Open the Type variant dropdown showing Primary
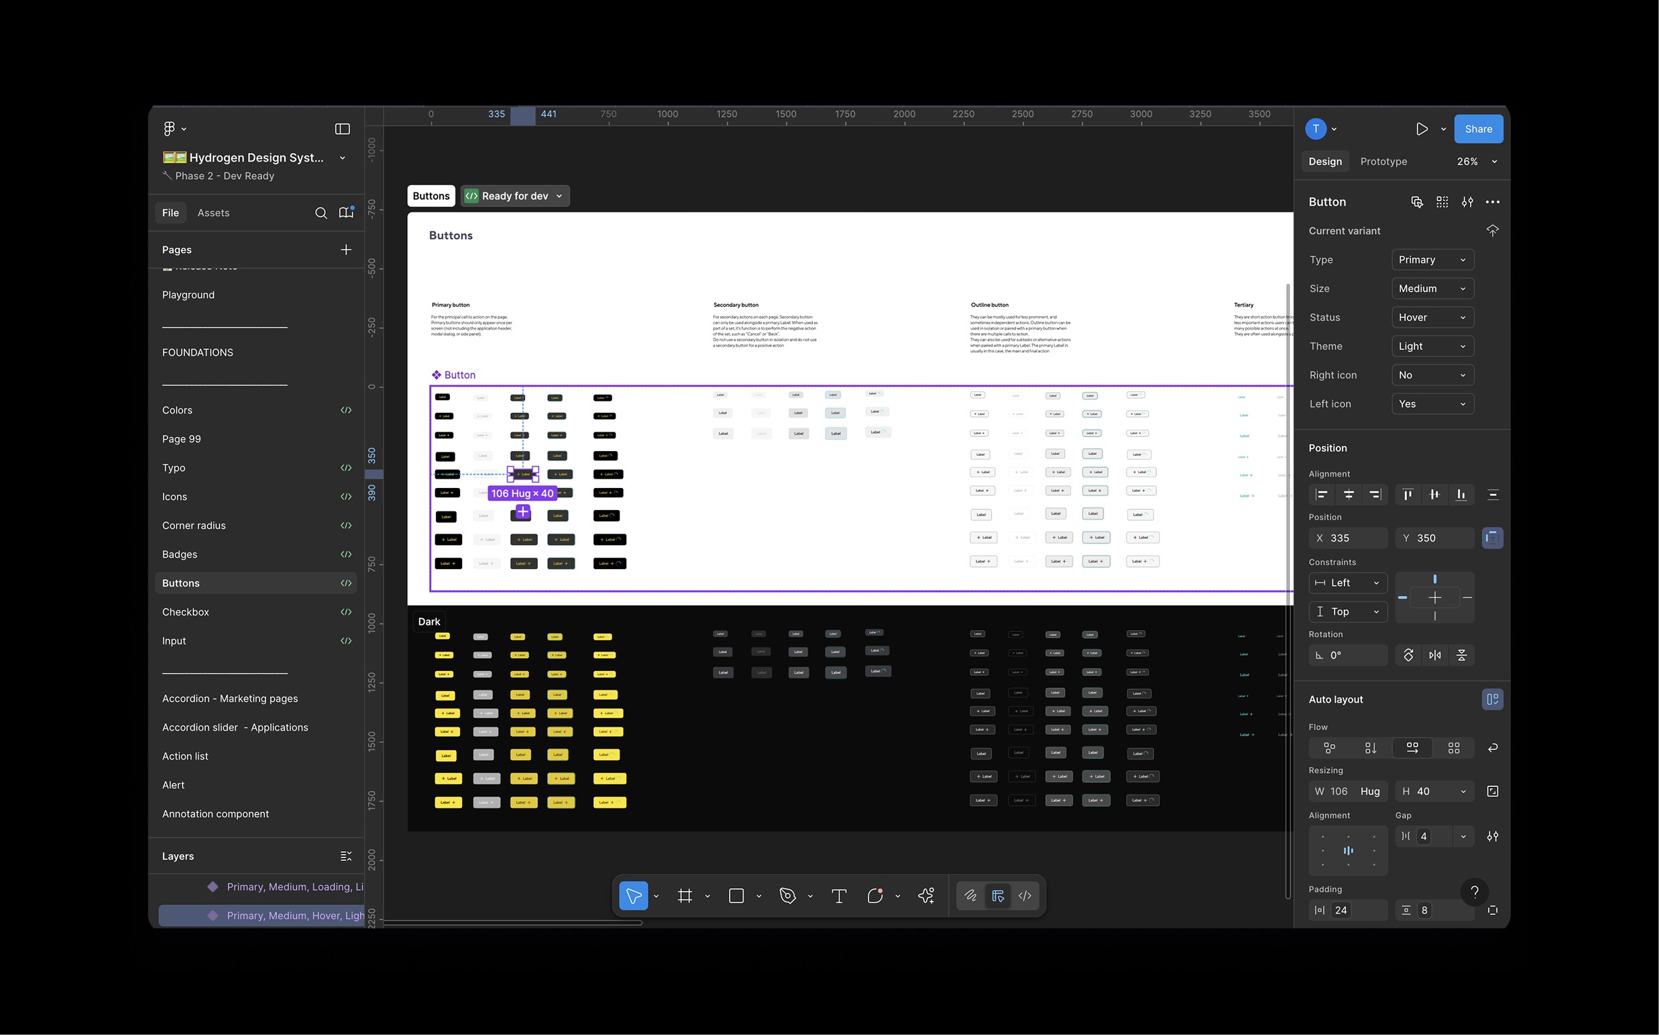The width and height of the screenshot is (1659, 1035). click(1432, 260)
